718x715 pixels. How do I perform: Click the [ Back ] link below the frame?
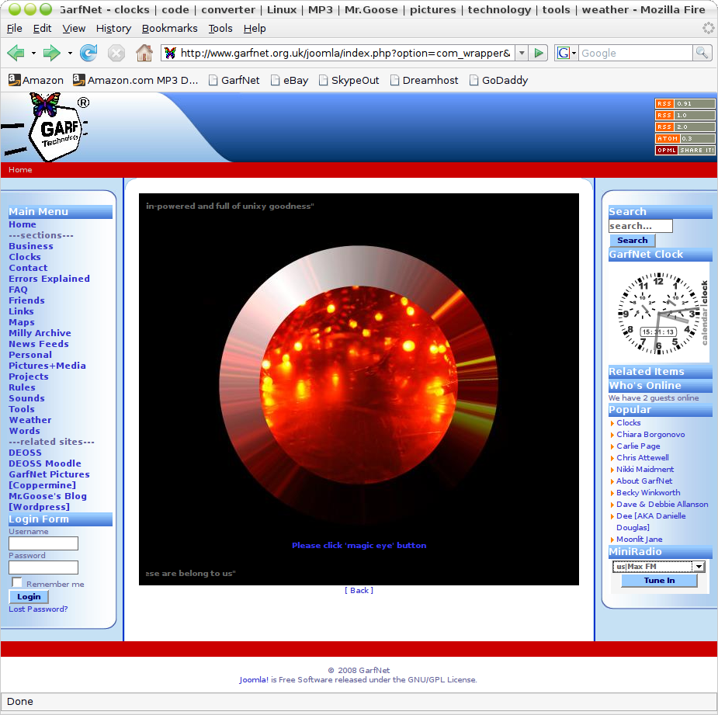[x=359, y=591]
